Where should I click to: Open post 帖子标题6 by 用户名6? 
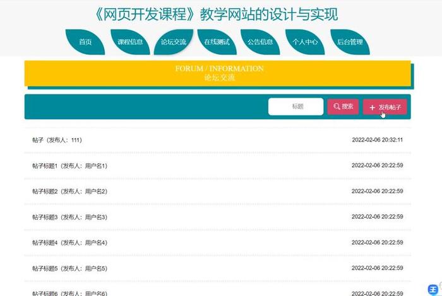click(69, 293)
